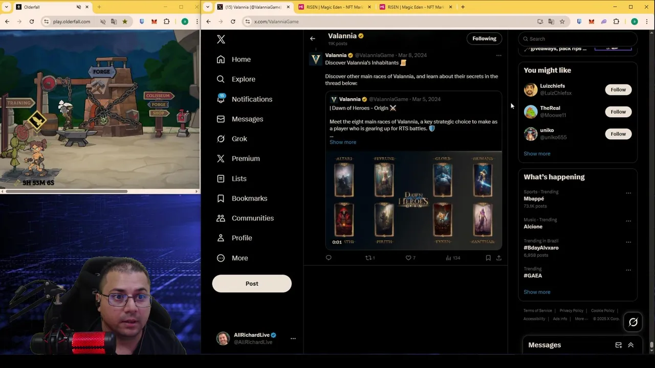Viewport: 655px width, 368px height.
Task: Open Premium in X sidebar
Action: tap(238, 158)
